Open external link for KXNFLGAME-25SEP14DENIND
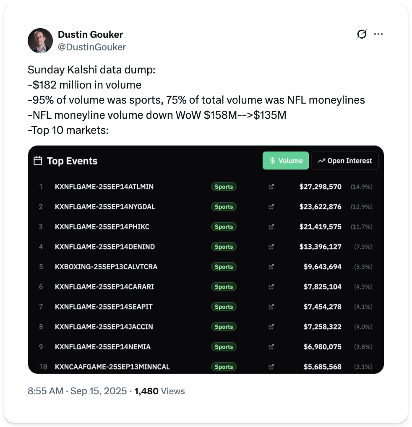 (271, 247)
